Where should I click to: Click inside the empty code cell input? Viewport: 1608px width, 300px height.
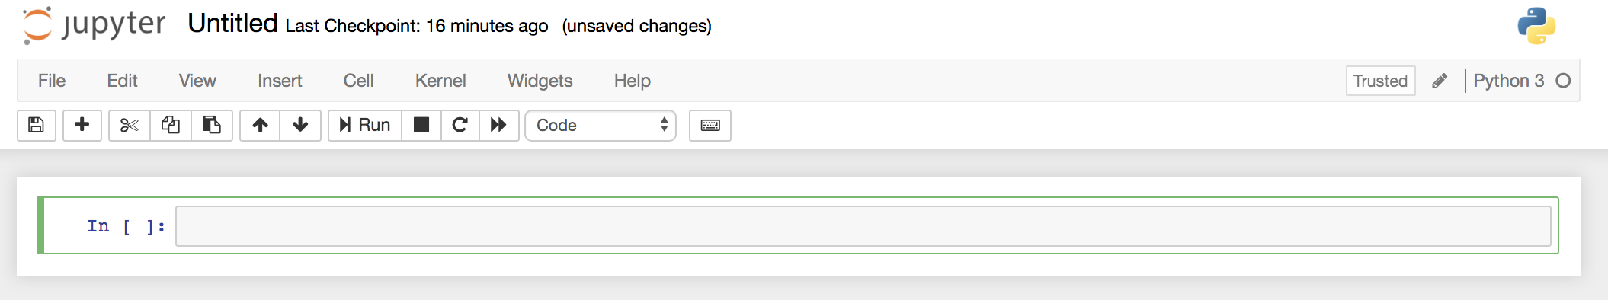[863, 226]
